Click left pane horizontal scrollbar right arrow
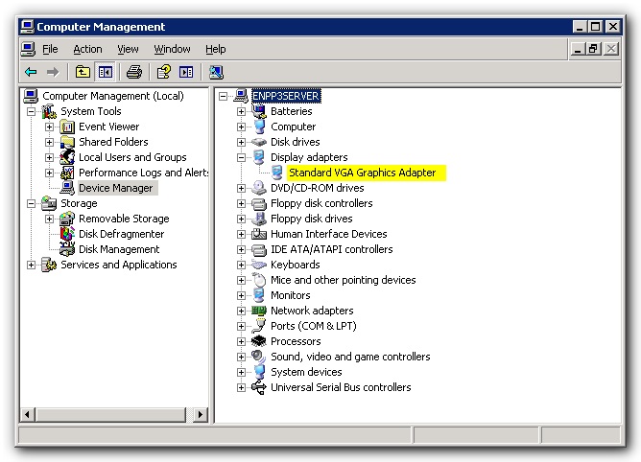Screen dimensions: 641x462 201,414
